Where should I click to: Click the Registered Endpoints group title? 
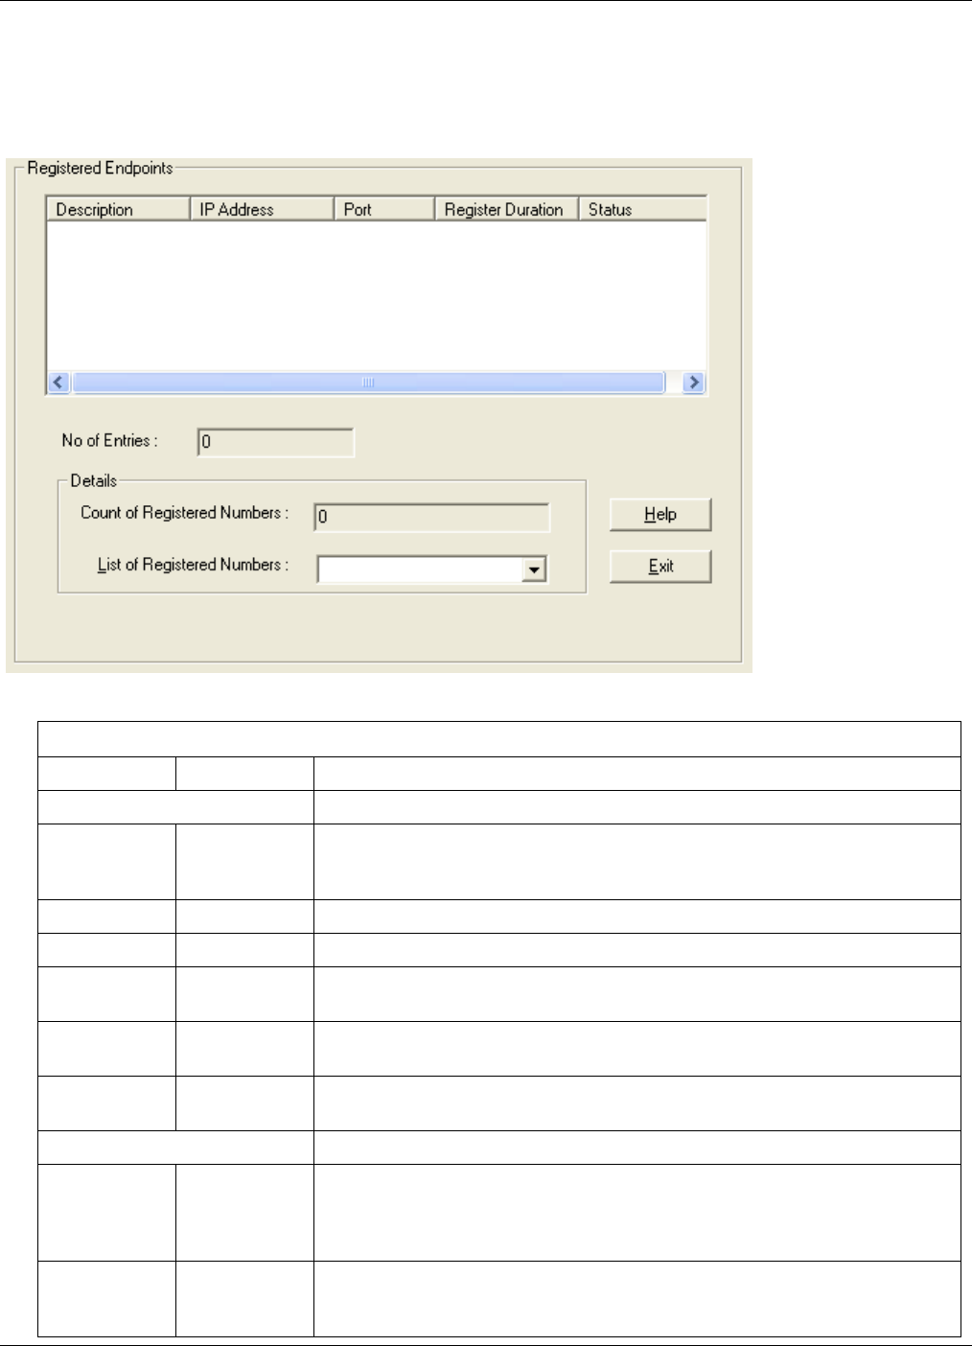pyautogui.click(x=100, y=168)
